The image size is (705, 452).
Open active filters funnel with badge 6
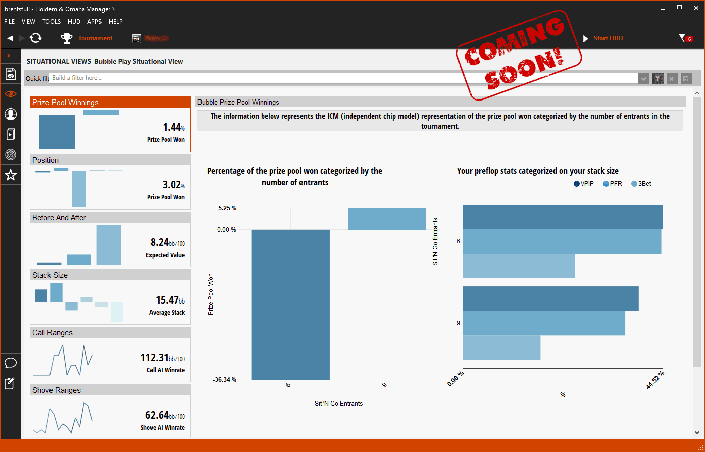[x=685, y=38]
